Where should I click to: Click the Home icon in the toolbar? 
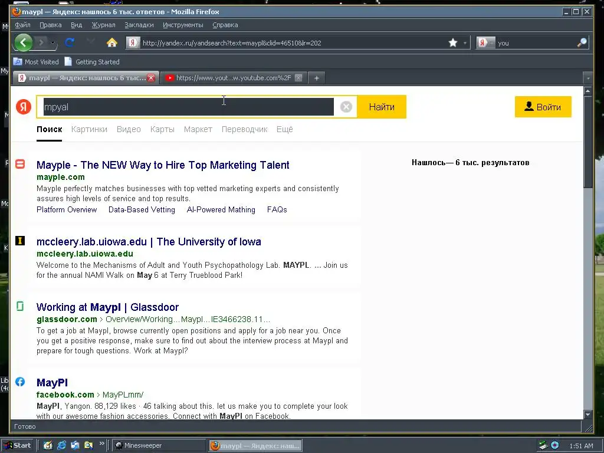[111, 42]
